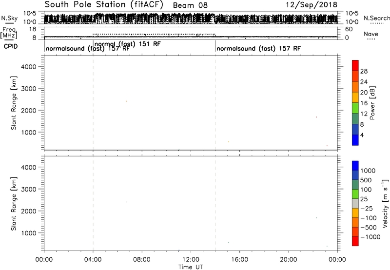Select the teal 100–500 Velocity colorbar segment

[355, 185]
